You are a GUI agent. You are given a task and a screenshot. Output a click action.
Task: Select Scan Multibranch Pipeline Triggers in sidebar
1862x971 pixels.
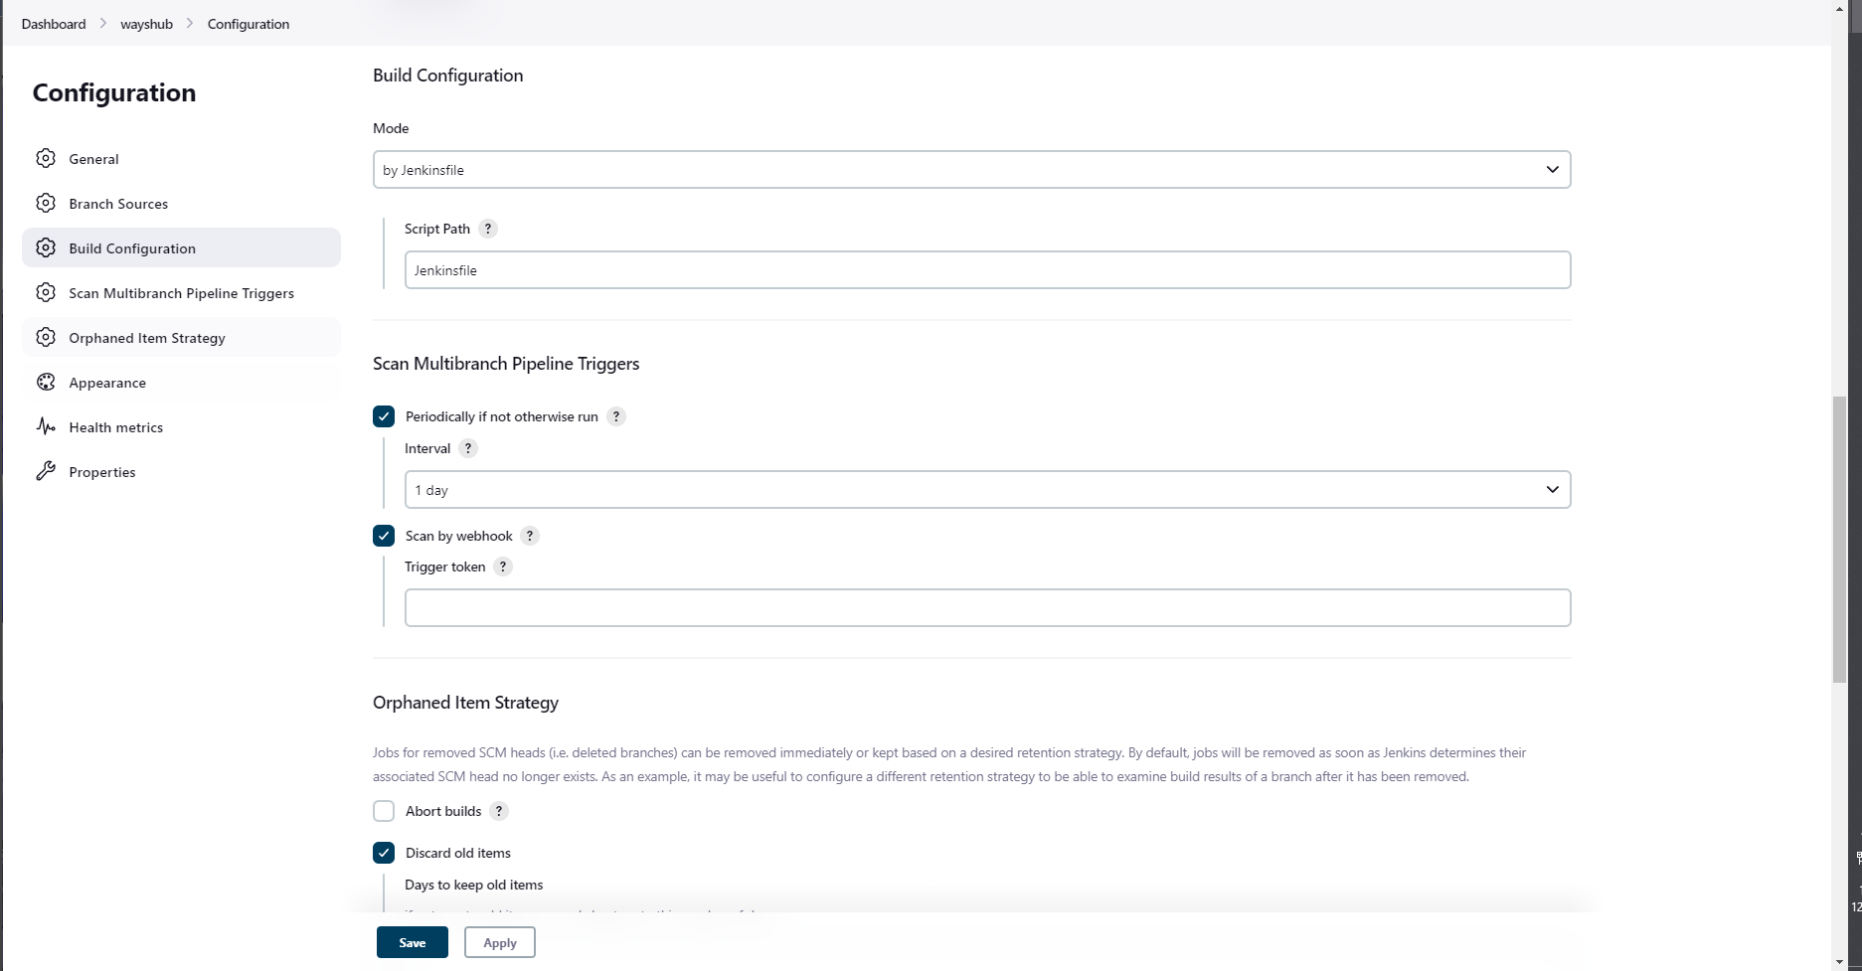[x=182, y=292]
